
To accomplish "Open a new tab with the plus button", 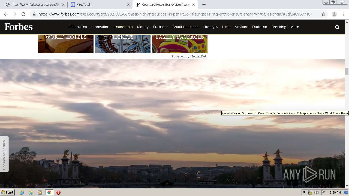I will click(204, 5).
